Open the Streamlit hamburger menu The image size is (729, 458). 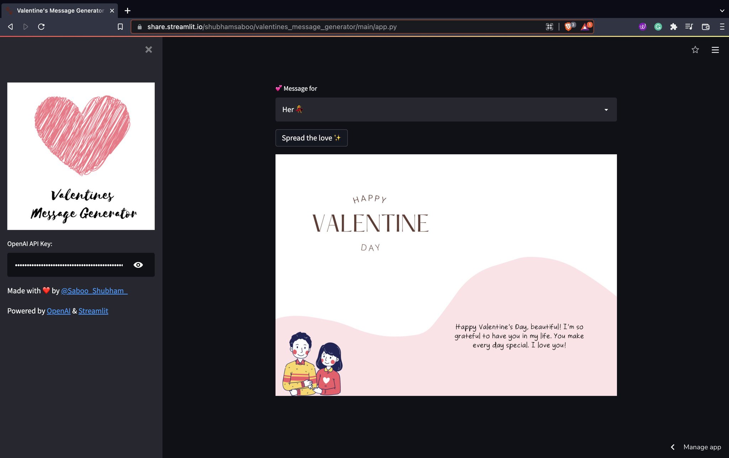click(x=715, y=50)
